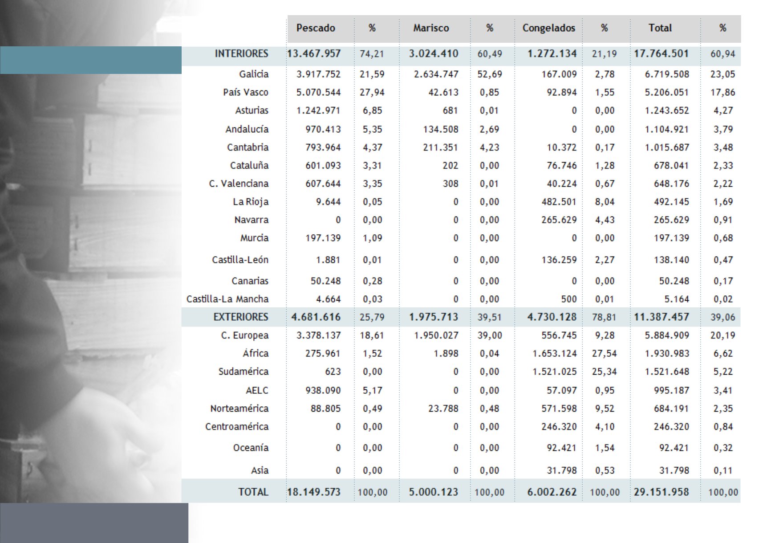Click the Asturias row label

point(252,110)
